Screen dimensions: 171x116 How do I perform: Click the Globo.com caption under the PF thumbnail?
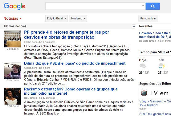(13, 49)
